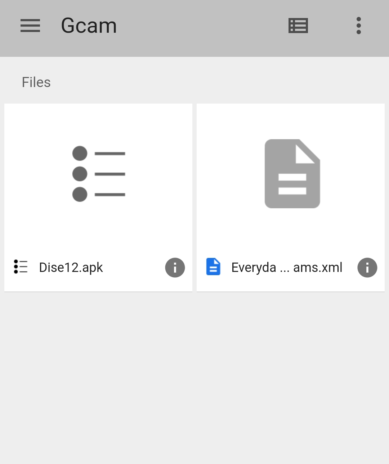Viewport: 389px width, 464px height.
Task: Open the Dise12.apk large thumbnail
Action: tap(98, 174)
